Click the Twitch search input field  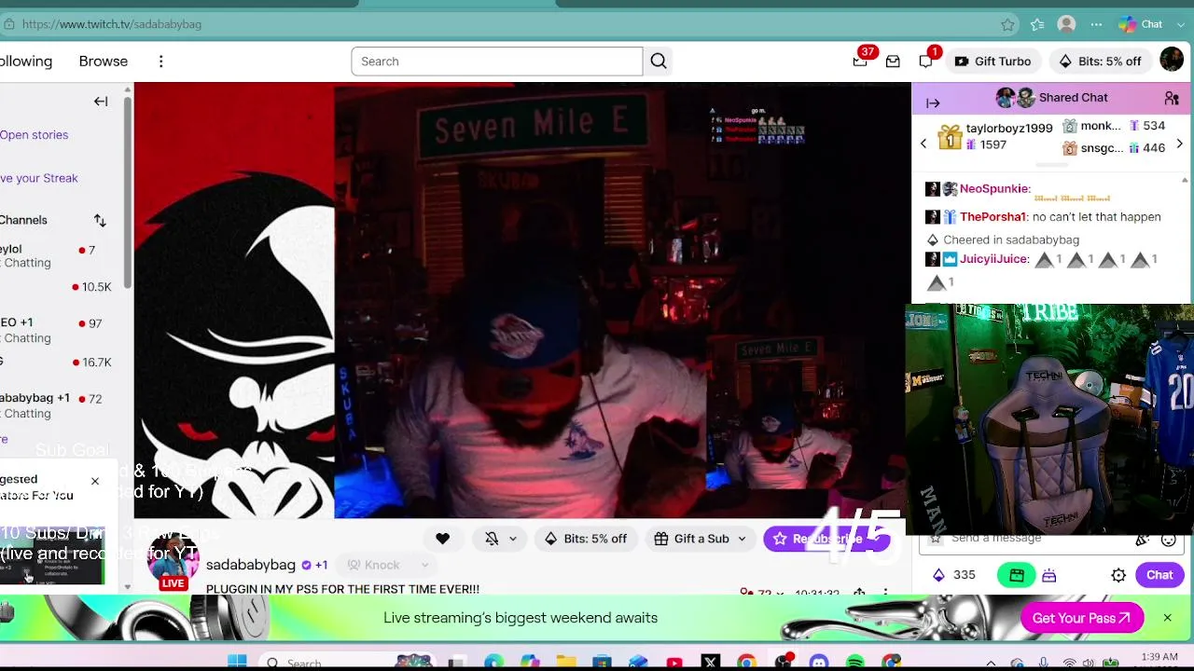tap(497, 62)
